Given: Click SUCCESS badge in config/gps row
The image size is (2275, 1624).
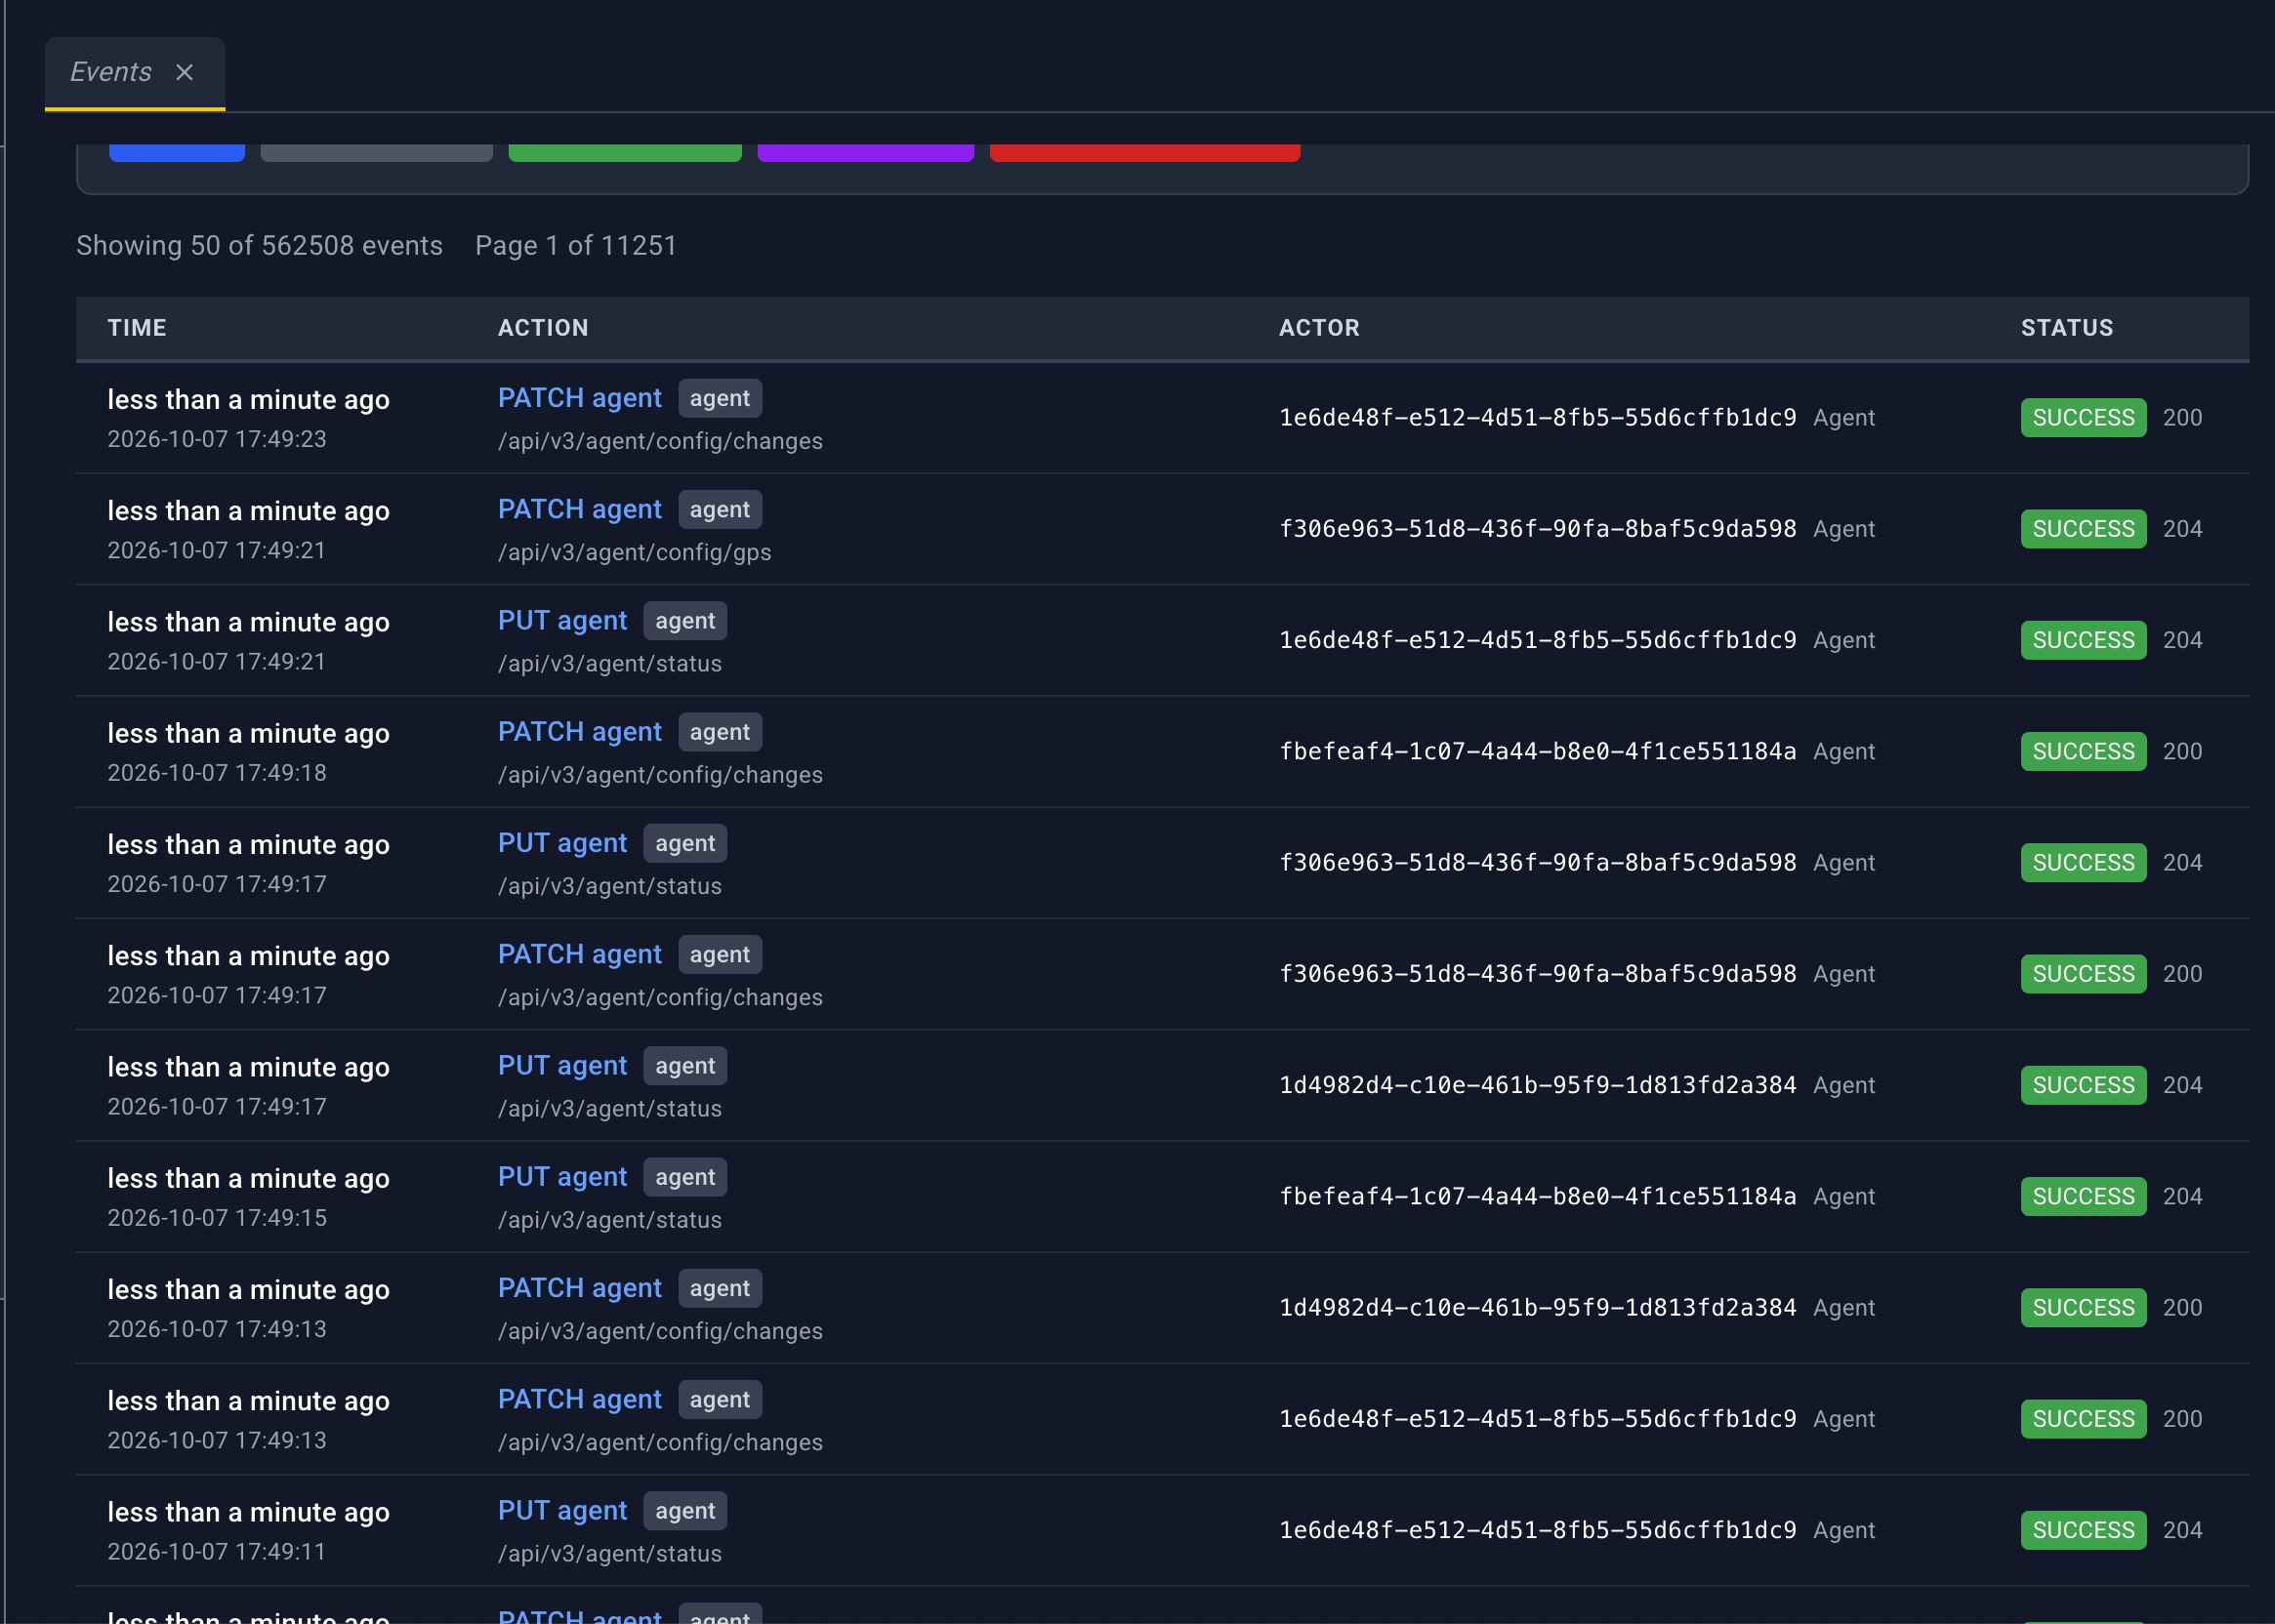Looking at the screenshot, I should click(x=2083, y=529).
